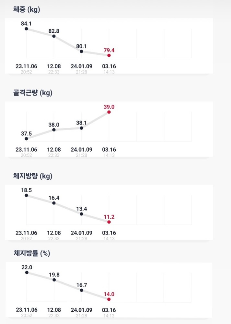Click the 37.5 skeletal muscle data point
The image size is (231, 324).
tap(26, 139)
